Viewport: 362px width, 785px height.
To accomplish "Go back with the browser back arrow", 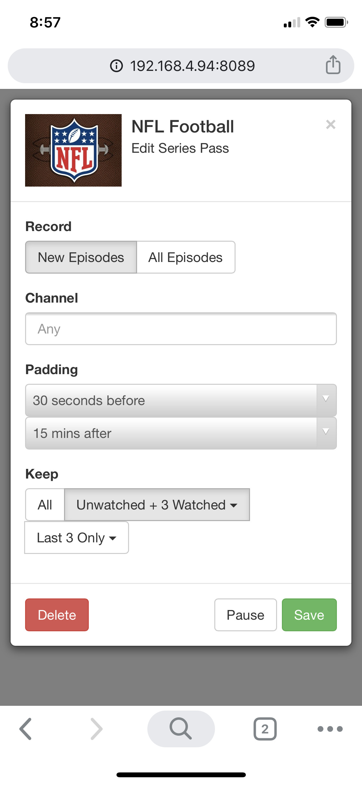I will (26, 729).
